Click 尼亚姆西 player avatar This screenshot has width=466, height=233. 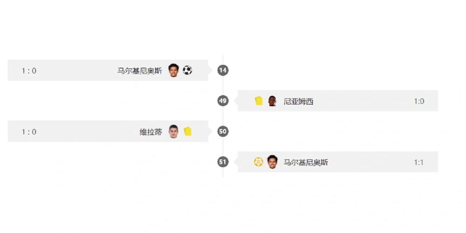(x=272, y=101)
